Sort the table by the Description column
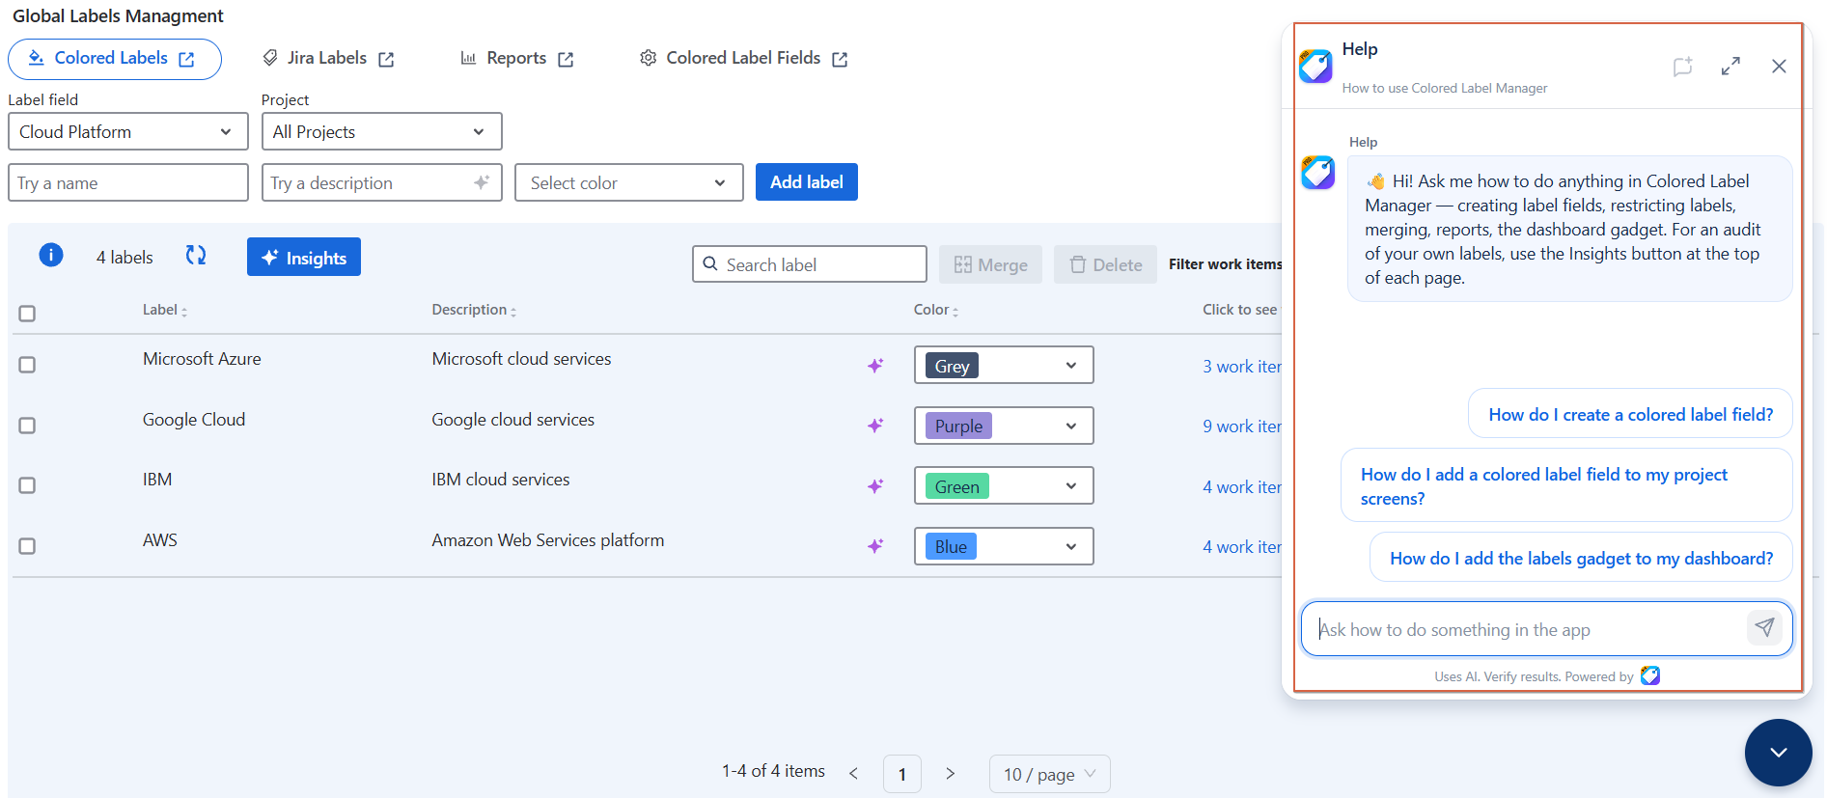Viewport: 1827px width, 798px height. [474, 310]
